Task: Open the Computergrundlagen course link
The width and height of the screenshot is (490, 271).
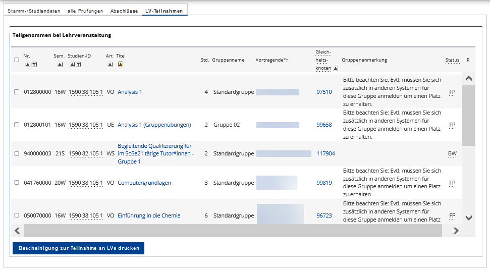Action: point(144,183)
